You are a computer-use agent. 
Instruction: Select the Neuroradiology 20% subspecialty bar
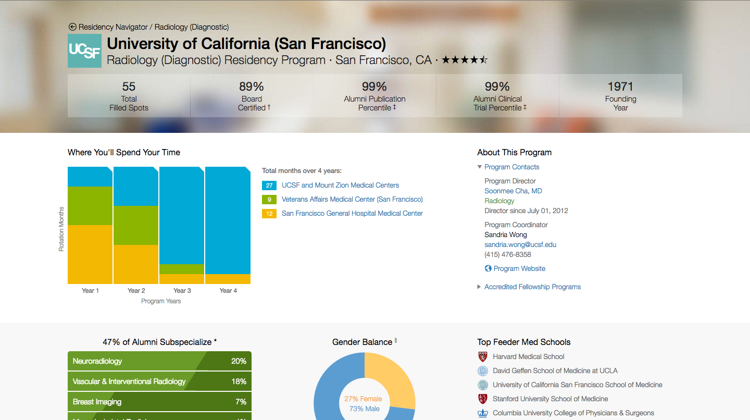click(159, 361)
